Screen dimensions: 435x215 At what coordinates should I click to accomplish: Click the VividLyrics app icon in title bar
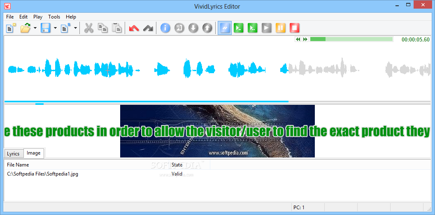point(8,6)
